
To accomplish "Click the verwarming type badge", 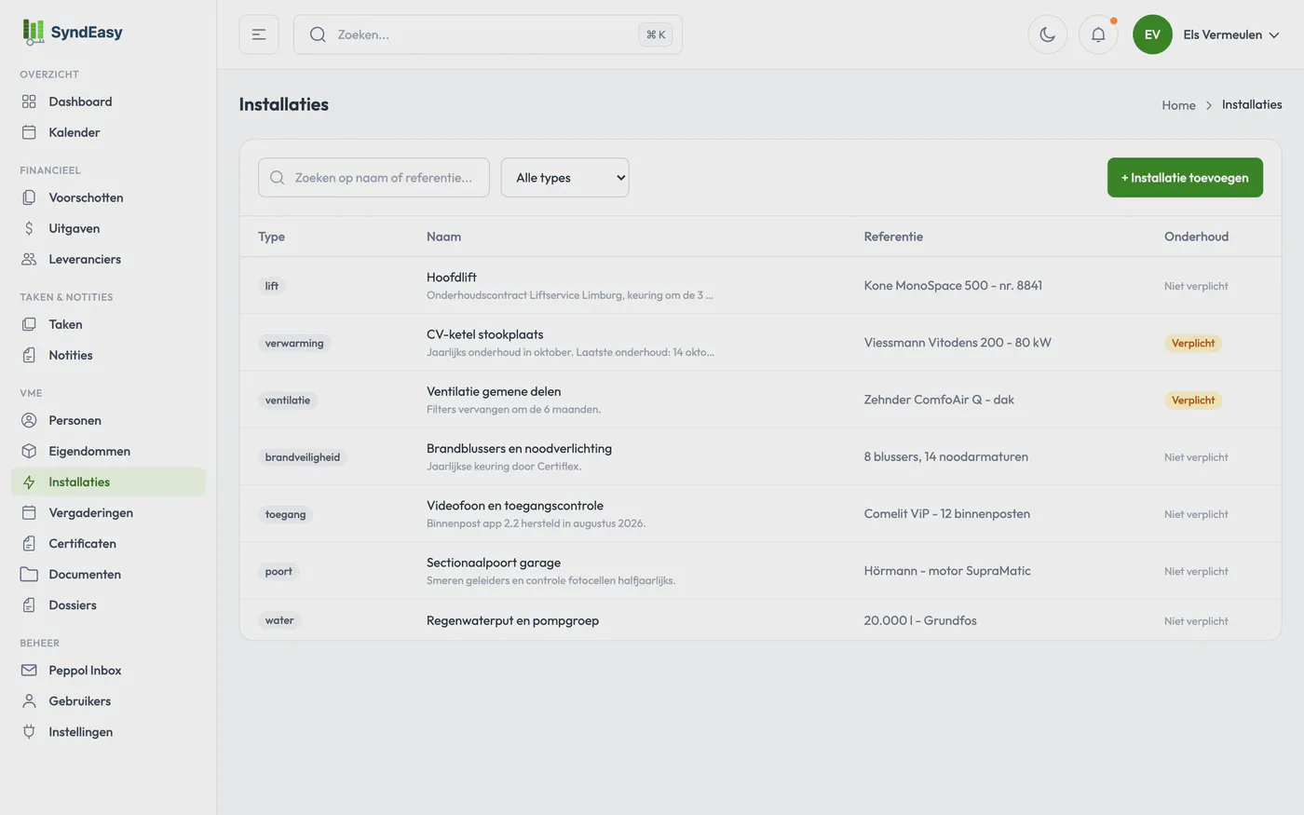I will click(x=294, y=343).
